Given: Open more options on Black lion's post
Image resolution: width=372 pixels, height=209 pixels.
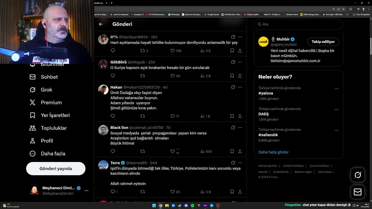Looking at the screenshot, I should pos(240,127).
